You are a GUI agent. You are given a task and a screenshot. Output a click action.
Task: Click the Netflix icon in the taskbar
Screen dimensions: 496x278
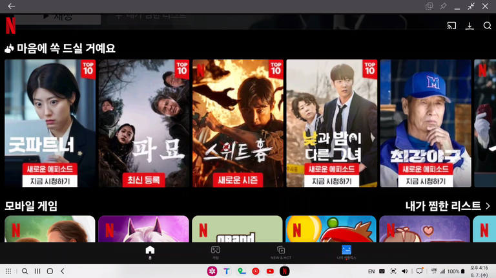pos(284,272)
